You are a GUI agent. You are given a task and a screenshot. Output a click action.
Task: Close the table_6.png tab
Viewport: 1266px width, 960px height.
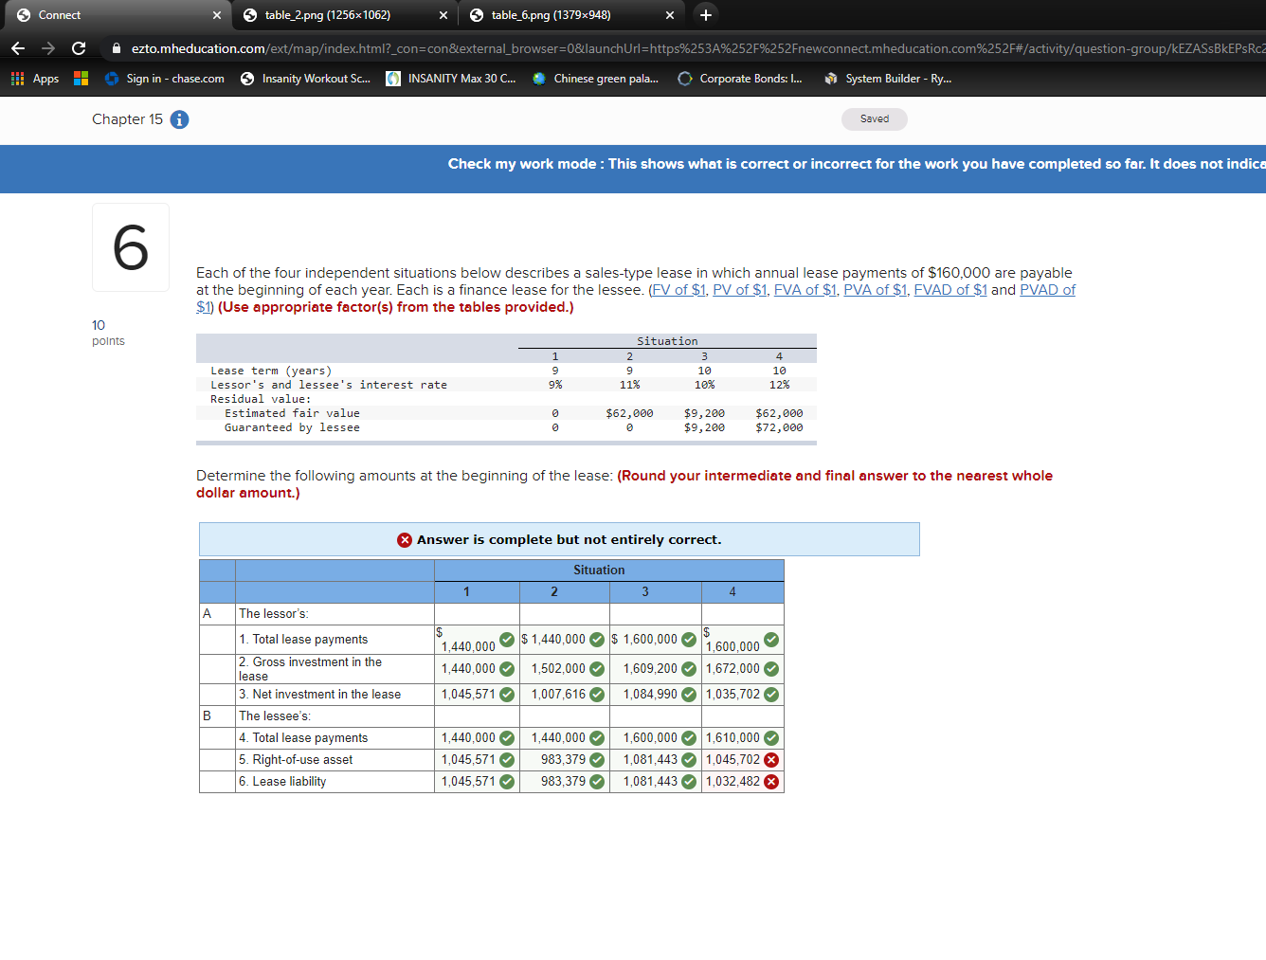pyautogui.click(x=669, y=15)
